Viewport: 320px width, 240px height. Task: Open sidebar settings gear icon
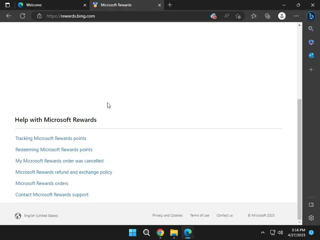point(311,218)
